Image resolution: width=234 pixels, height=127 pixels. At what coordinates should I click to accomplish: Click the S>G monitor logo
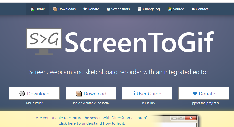pos(44,42)
